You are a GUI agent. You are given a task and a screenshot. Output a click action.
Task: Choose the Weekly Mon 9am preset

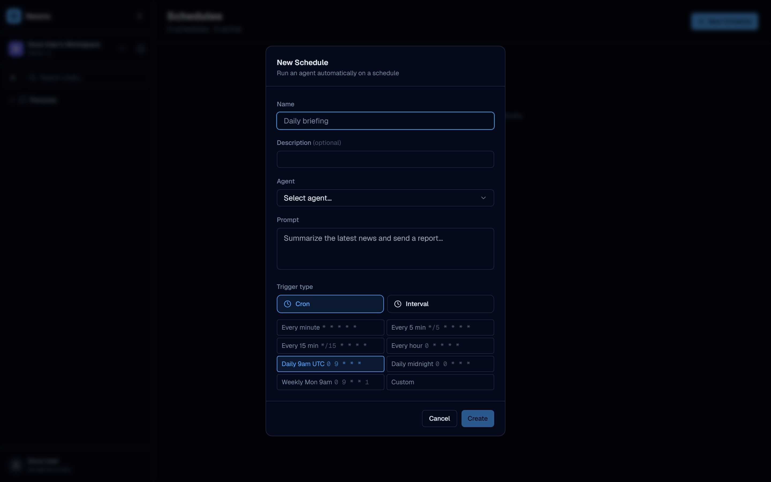(x=330, y=382)
